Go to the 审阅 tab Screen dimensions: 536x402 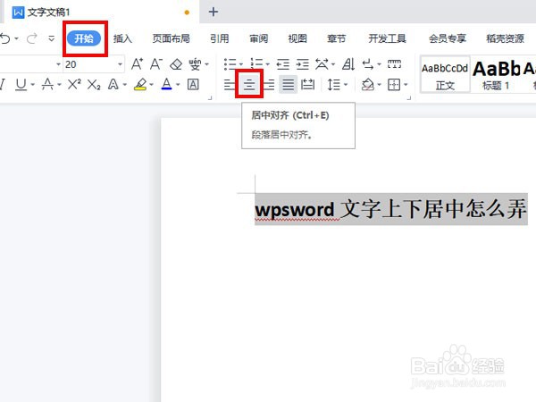[x=259, y=38]
